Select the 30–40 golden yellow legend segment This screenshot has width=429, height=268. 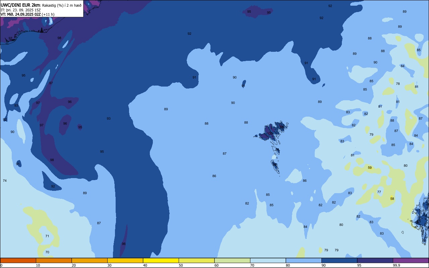125,260
